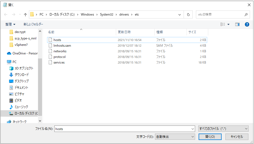Click the 18 KB size cell
254x144 pixels.
(x=202, y=62)
